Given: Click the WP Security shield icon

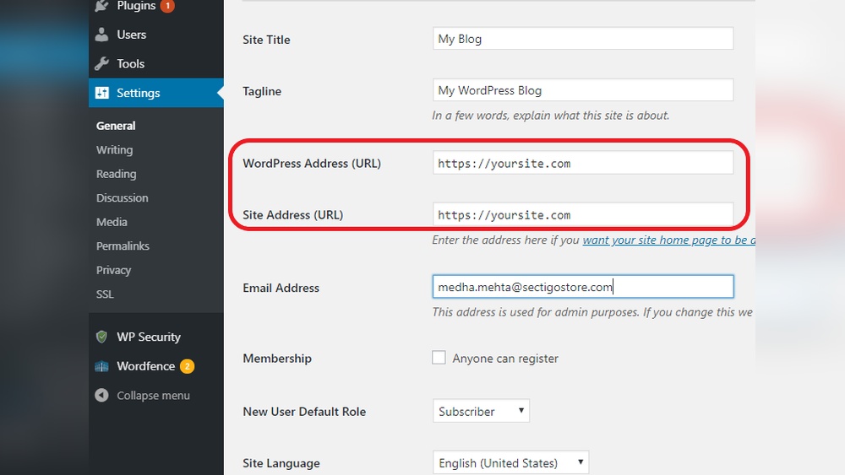Looking at the screenshot, I should pyautogui.click(x=101, y=337).
